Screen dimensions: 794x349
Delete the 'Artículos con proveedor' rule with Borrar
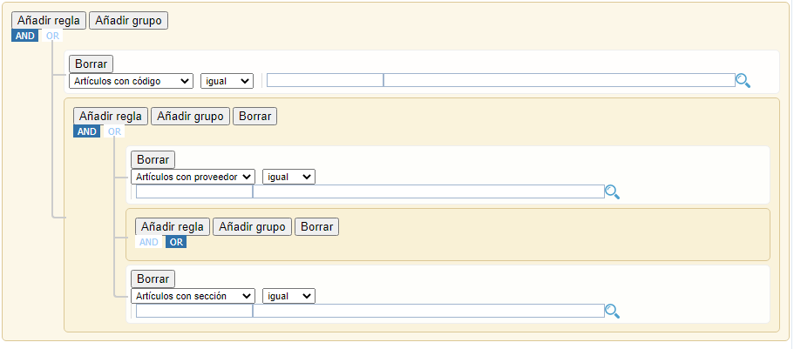[153, 159]
